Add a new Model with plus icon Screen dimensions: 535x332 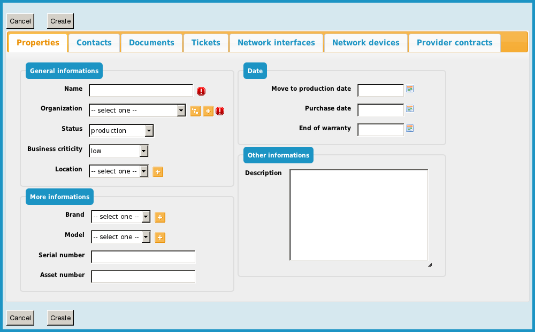pyautogui.click(x=160, y=238)
